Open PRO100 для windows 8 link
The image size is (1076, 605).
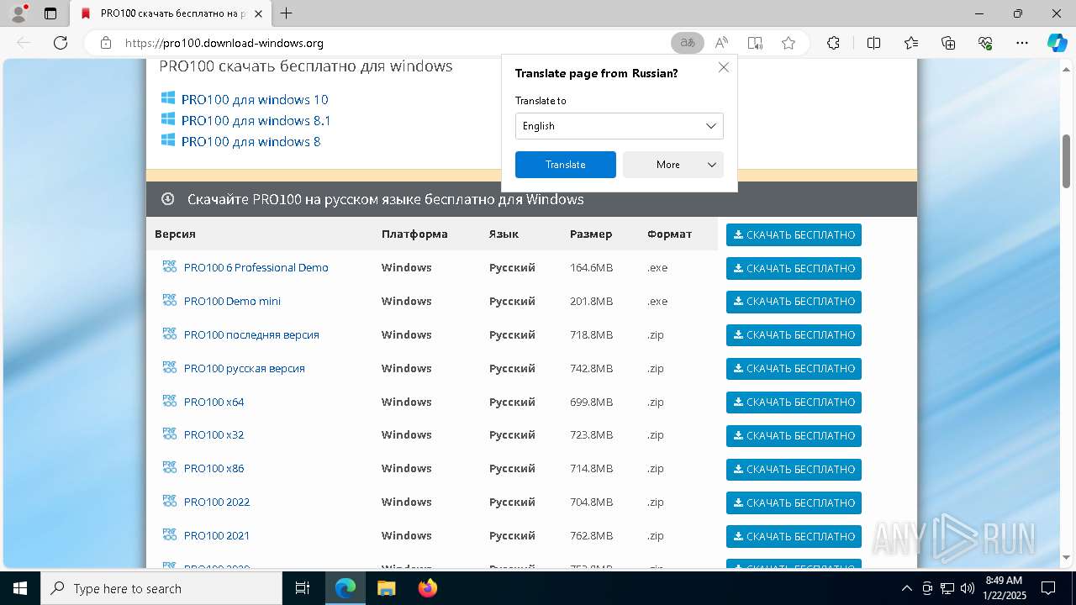(x=251, y=141)
